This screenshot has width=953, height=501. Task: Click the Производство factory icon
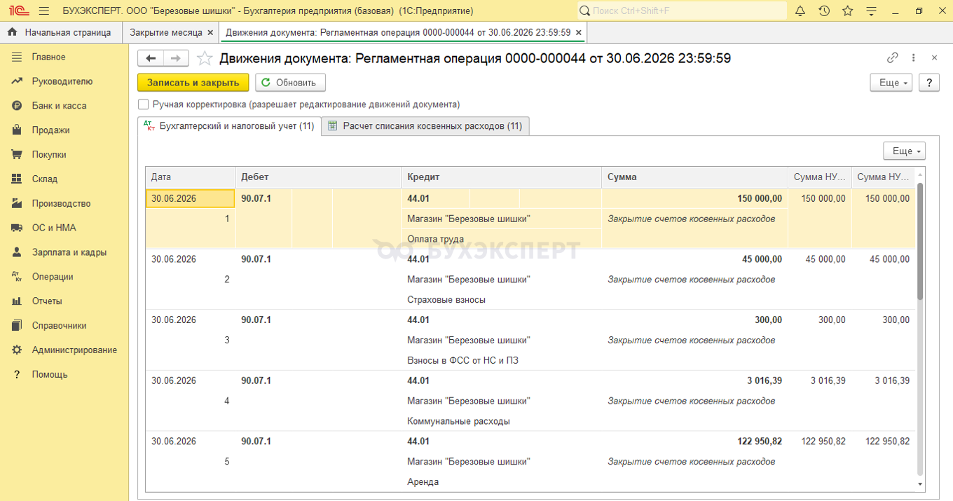pos(17,203)
